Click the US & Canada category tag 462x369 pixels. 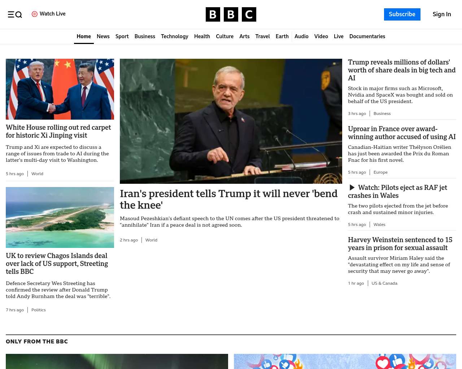[x=384, y=283]
